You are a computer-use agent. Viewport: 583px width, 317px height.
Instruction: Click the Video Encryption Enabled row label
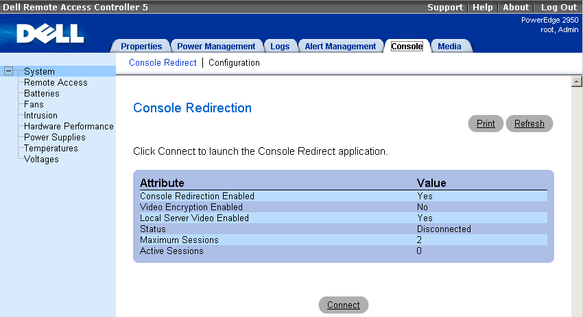pos(191,207)
